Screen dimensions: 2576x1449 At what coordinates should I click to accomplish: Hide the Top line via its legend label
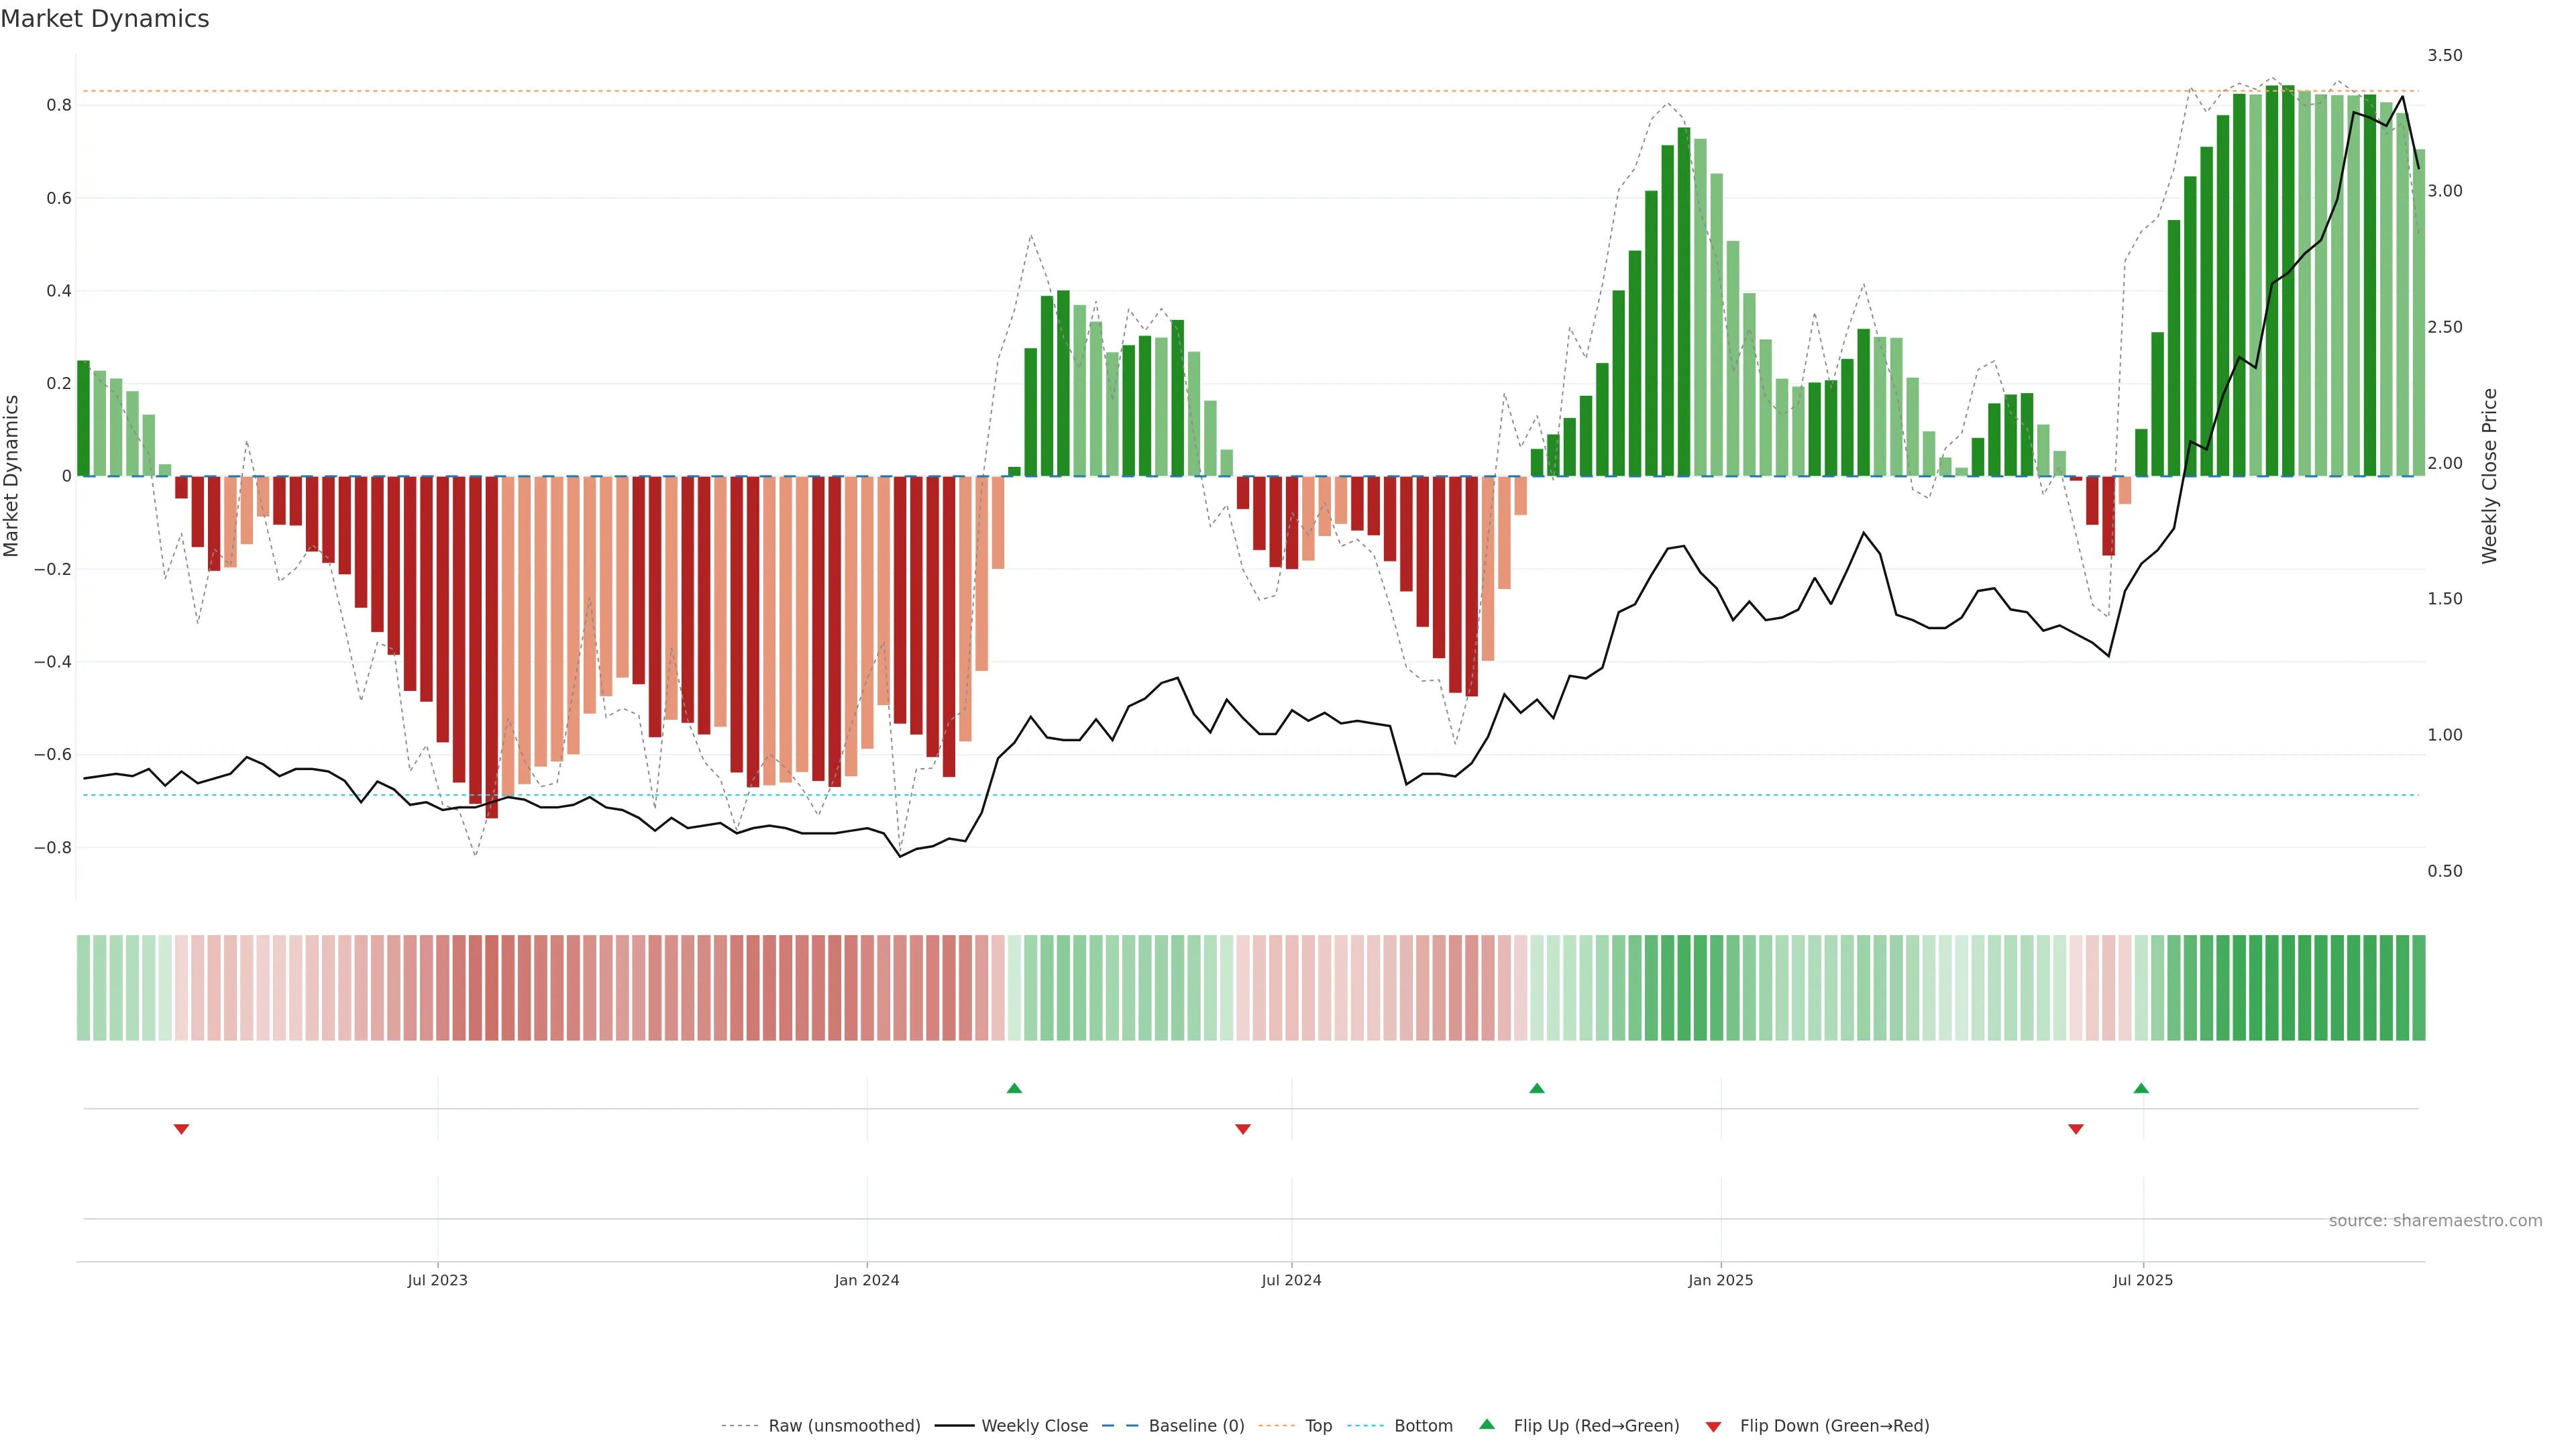(x=1318, y=1426)
